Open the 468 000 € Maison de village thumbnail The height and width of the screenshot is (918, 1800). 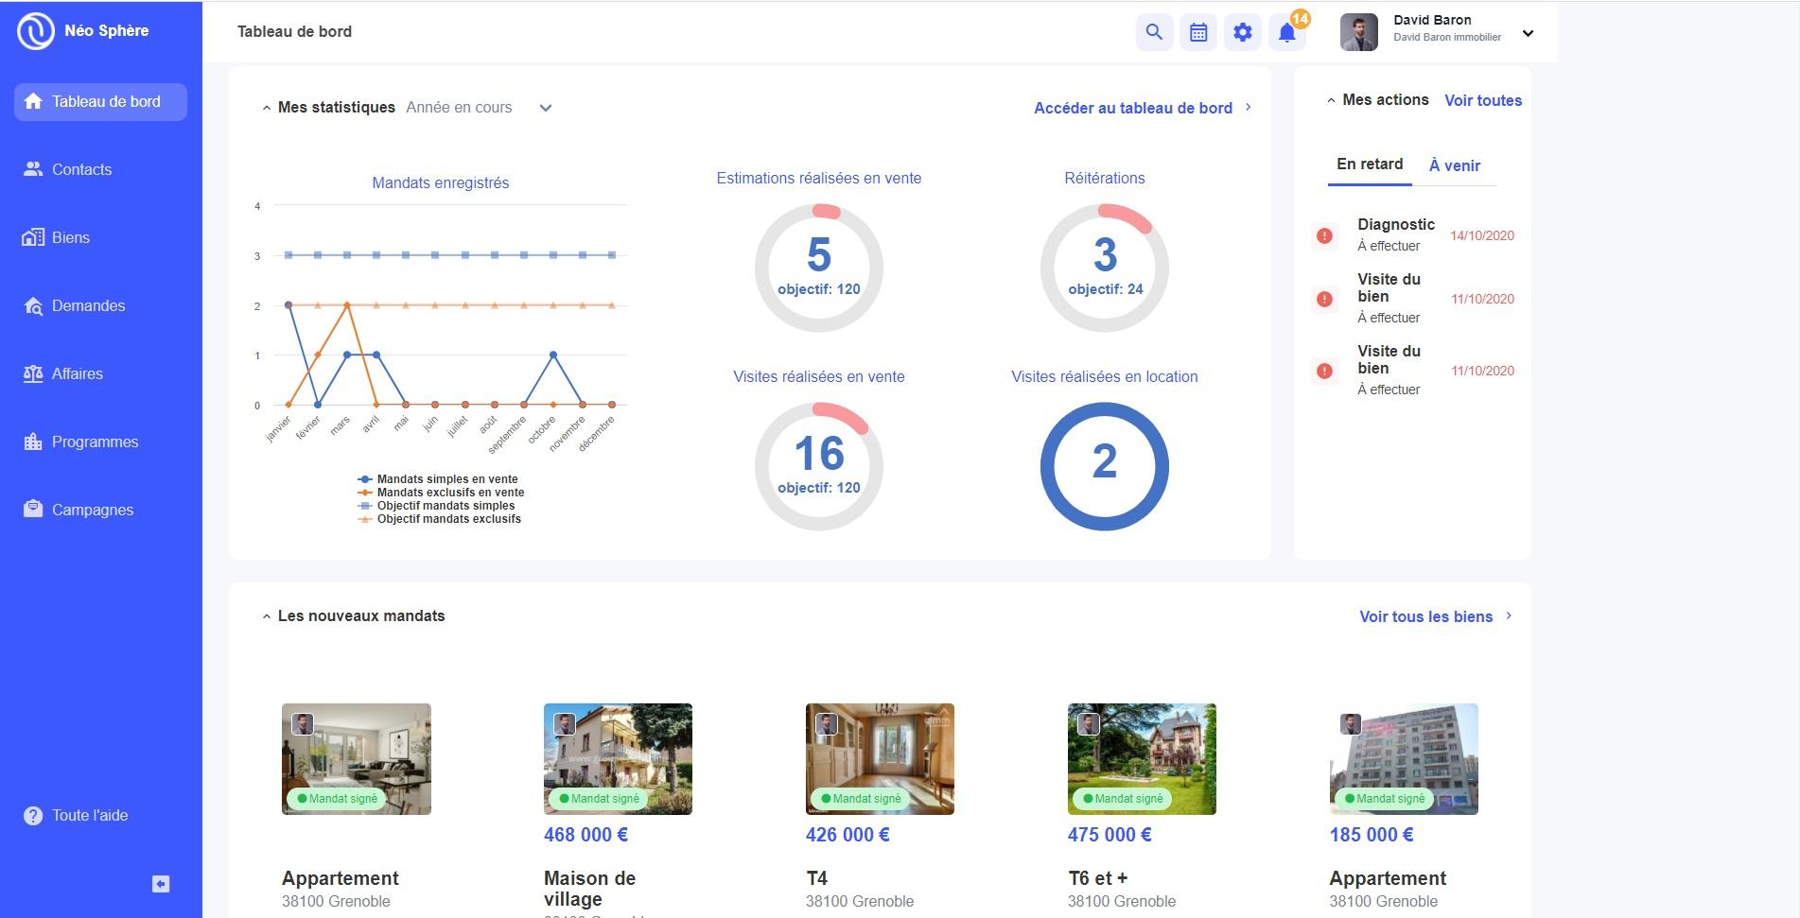click(x=618, y=759)
